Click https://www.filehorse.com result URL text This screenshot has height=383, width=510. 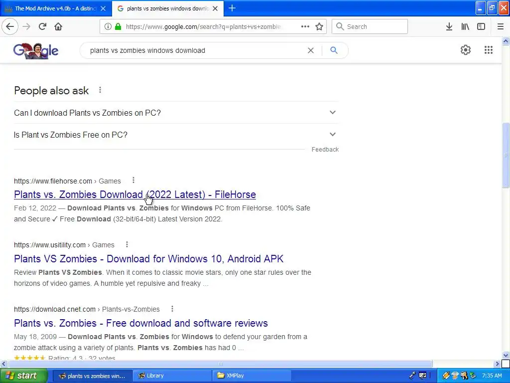53,181
